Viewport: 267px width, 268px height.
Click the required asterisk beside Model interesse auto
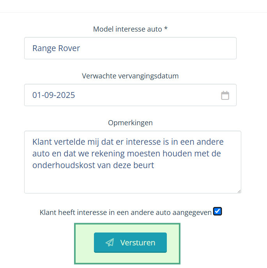point(166,28)
